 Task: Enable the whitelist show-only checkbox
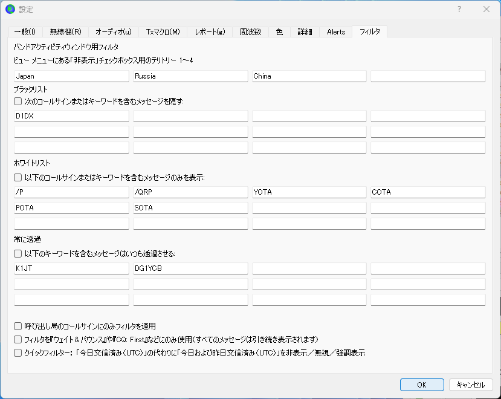click(18, 178)
